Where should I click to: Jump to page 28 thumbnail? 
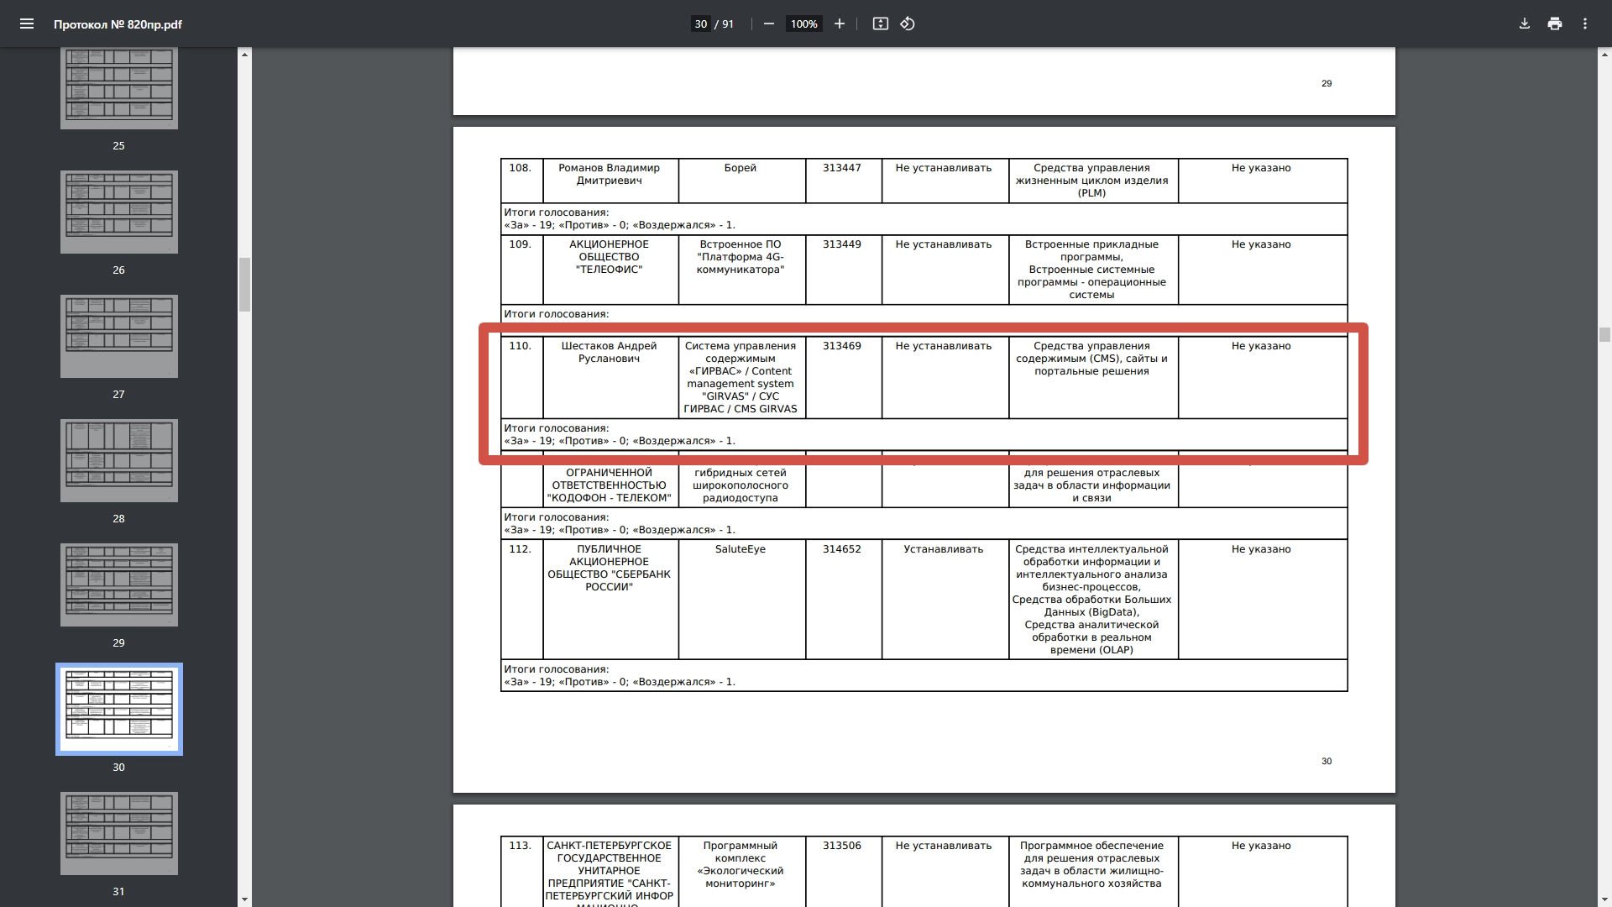118,460
